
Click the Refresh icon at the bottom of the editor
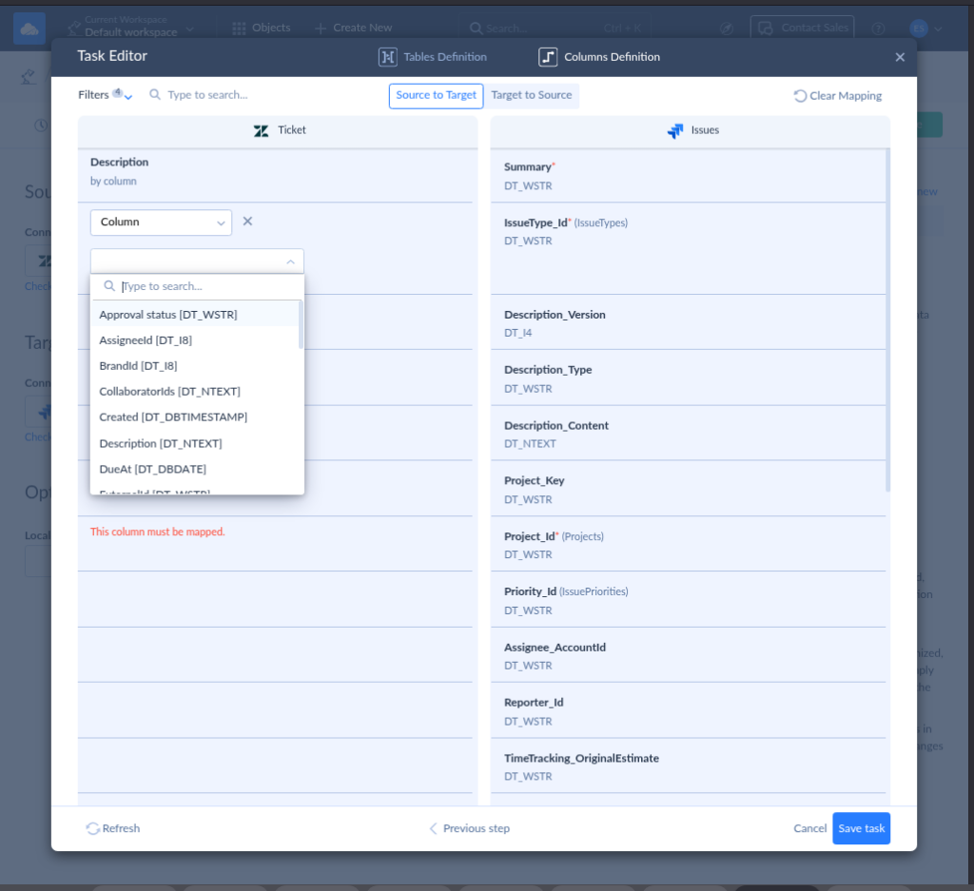tap(92, 828)
